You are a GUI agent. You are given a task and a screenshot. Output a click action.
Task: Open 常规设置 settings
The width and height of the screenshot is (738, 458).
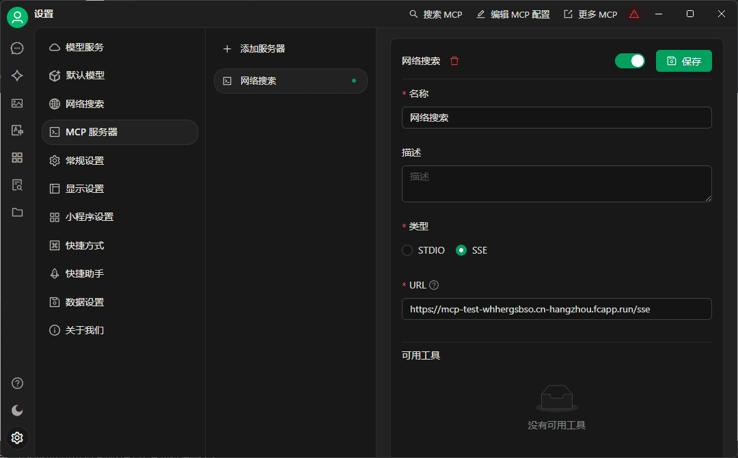(x=120, y=161)
